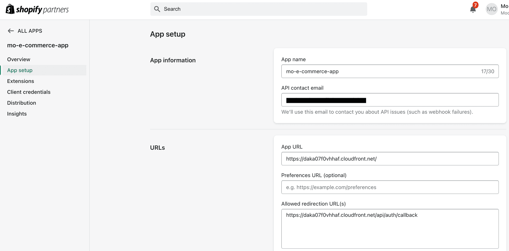This screenshot has height=251, width=509.
Task: Click the API contact email field
Action: click(x=390, y=100)
